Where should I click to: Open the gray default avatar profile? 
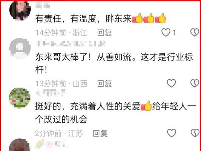click(20, 48)
